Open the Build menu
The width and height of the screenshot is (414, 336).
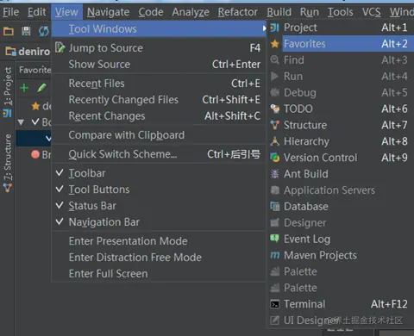(279, 12)
